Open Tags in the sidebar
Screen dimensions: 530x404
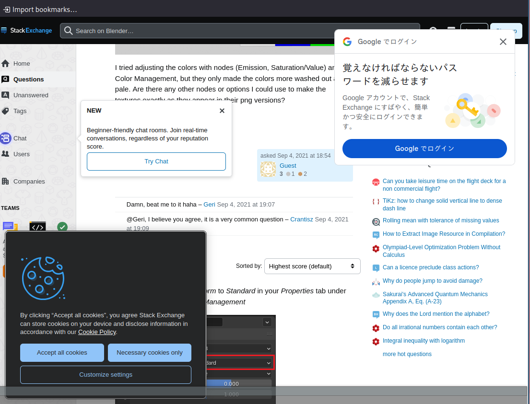point(20,111)
